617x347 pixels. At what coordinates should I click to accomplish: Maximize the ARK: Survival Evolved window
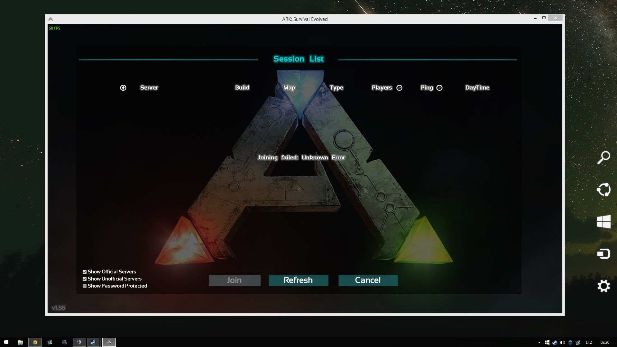tap(544, 18)
